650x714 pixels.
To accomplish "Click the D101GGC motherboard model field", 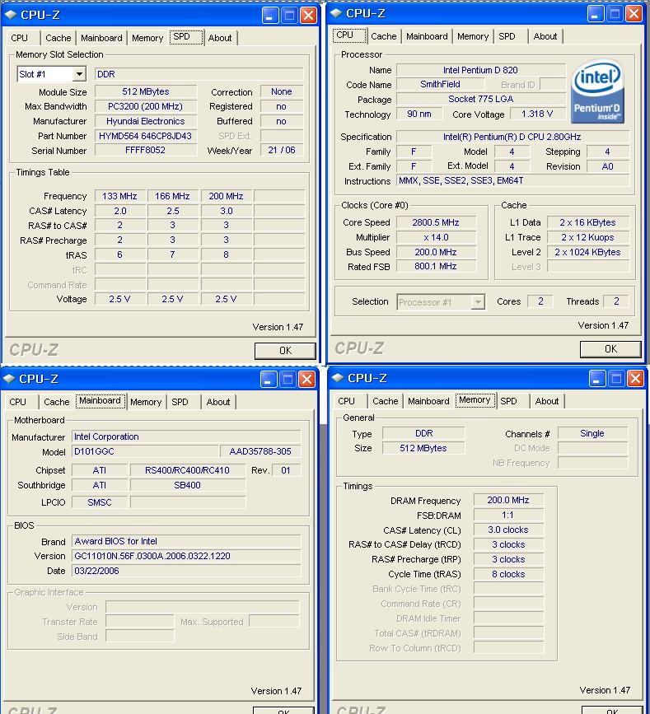I will coord(145,451).
